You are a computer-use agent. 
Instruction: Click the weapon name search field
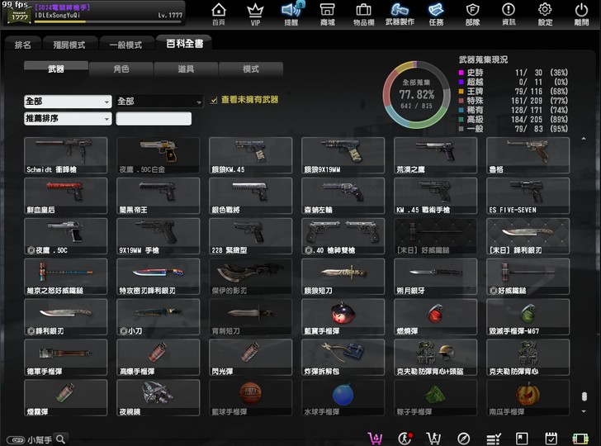coord(154,118)
